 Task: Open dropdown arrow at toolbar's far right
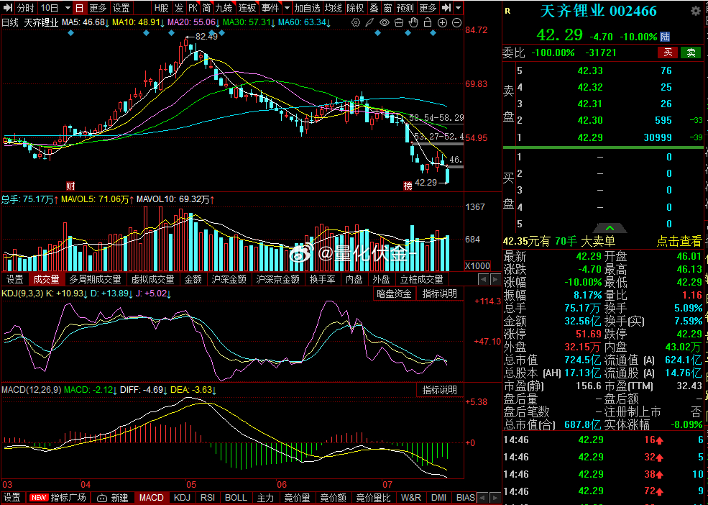coord(459,8)
